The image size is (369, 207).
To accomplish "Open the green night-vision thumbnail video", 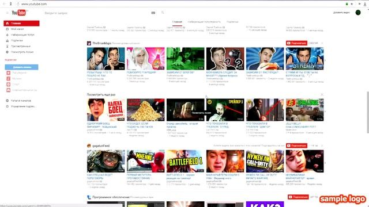I will (185, 59).
